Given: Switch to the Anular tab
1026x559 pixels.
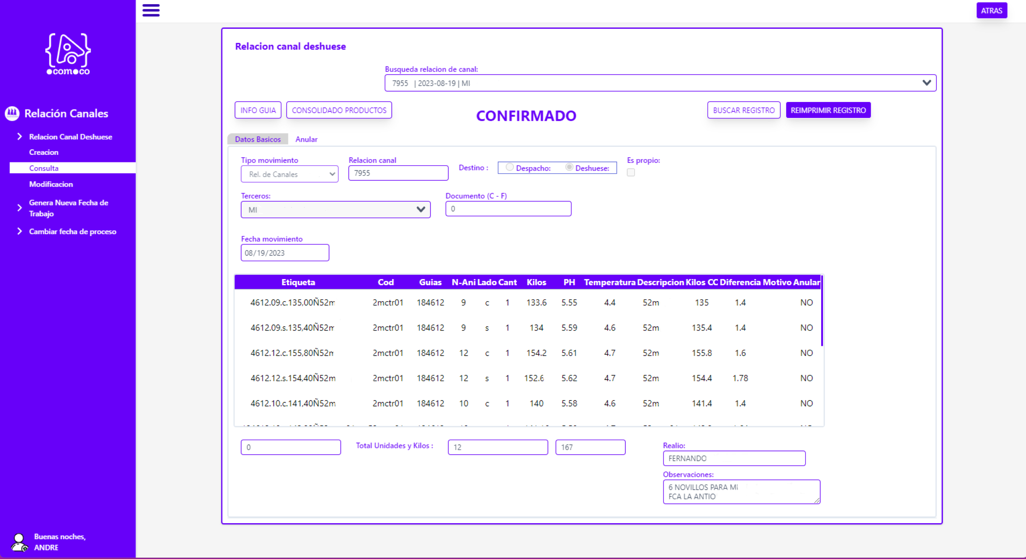Looking at the screenshot, I should (x=306, y=139).
